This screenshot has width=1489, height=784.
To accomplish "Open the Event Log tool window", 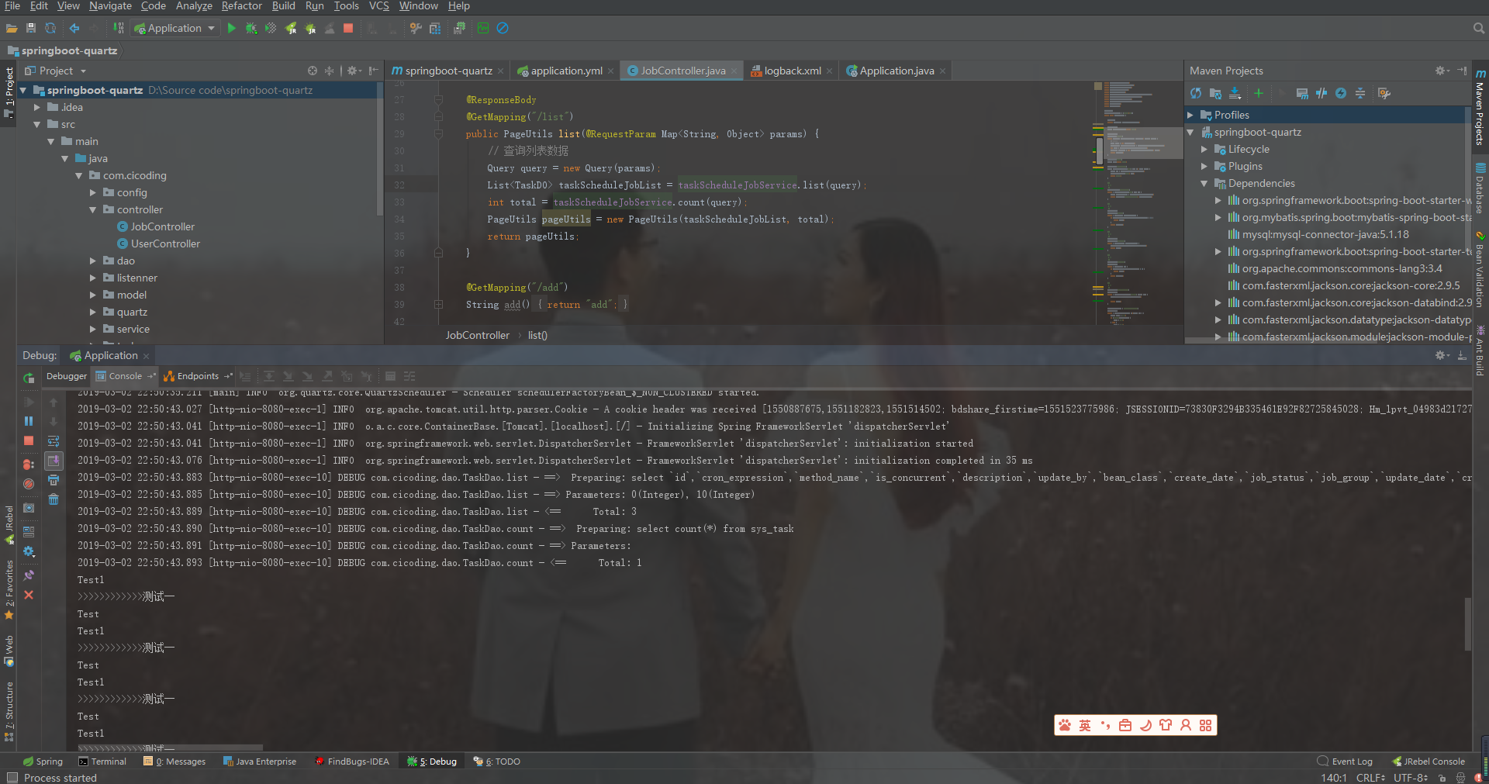I will pos(1345,762).
